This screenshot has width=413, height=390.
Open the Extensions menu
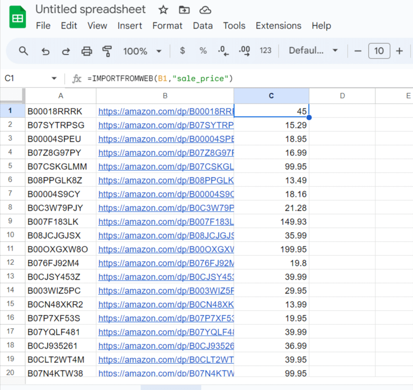click(278, 26)
